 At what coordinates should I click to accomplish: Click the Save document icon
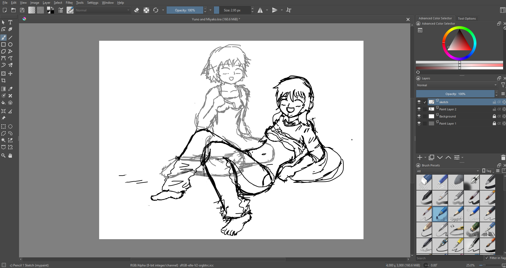22,10
